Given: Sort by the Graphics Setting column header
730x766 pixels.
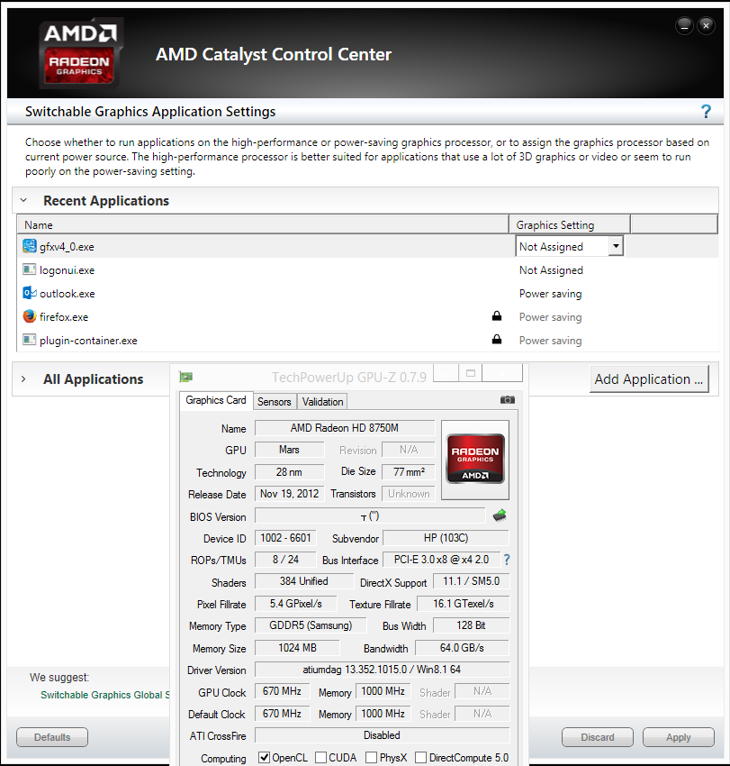Looking at the screenshot, I should [570, 224].
